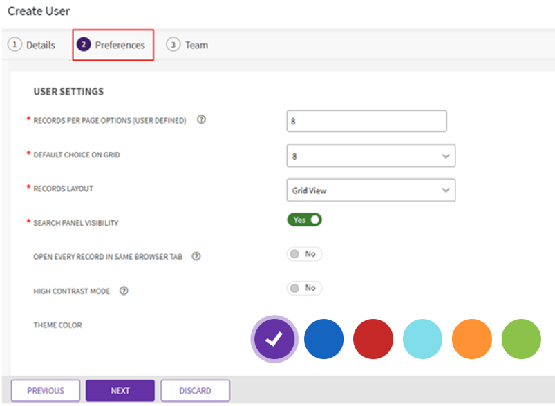Click help icon next to Open Every Record
555x406 pixels.
pyautogui.click(x=196, y=256)
